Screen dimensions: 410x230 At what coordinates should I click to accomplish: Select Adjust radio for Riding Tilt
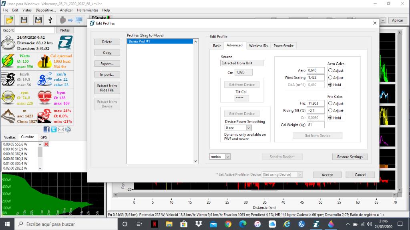tap(330, 111)
